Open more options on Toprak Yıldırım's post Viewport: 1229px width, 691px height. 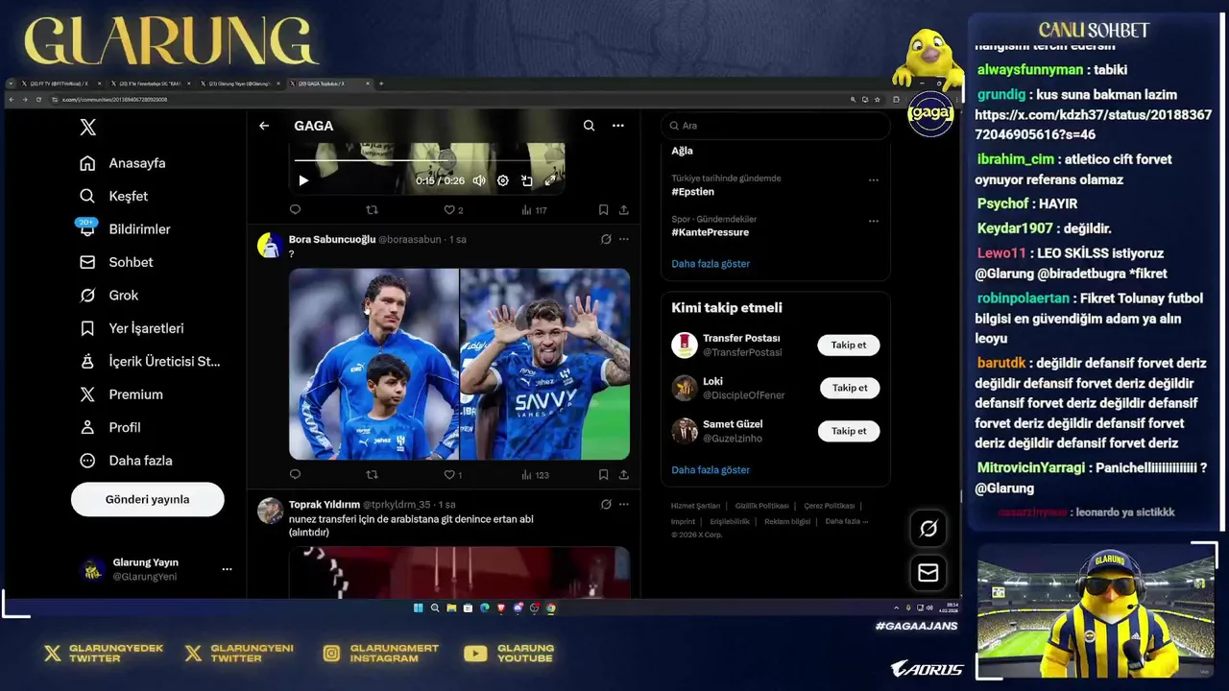tap(624, 504)
